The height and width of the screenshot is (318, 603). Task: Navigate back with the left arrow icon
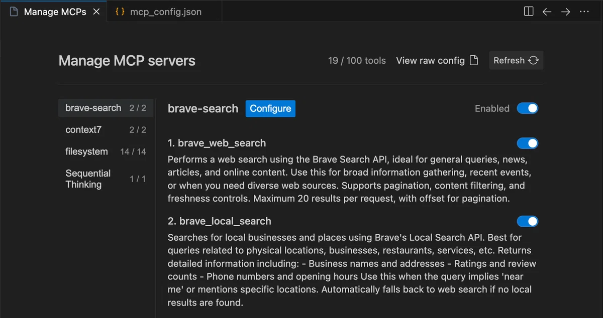[547, 12]
